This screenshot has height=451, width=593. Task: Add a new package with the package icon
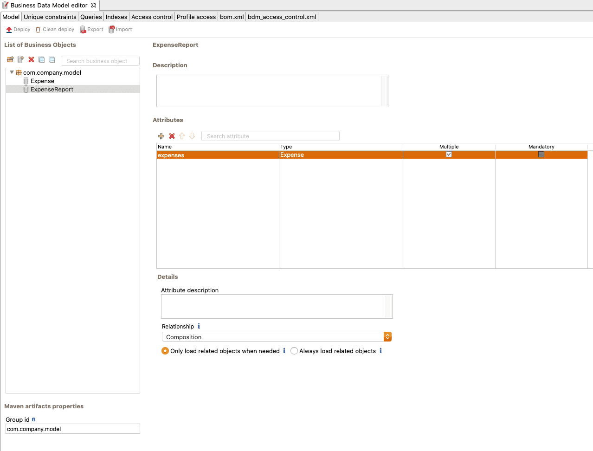pyautogui.click(x=10, y=59)
